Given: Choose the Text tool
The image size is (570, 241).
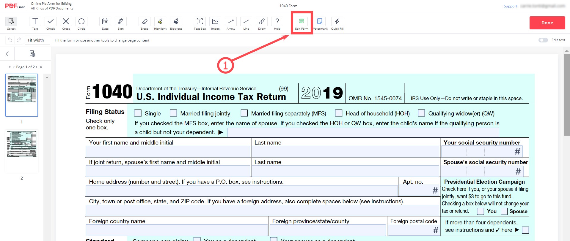Looking at the screenshot, I should tap(35, 23).
